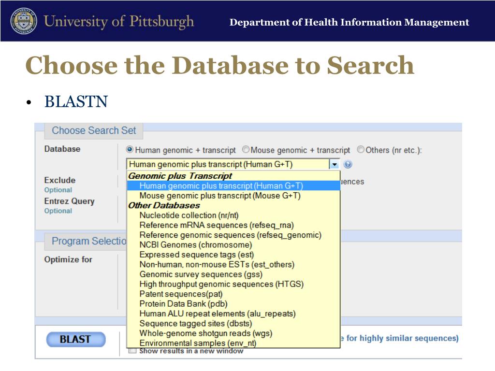Choose NCBI Genomes (chromosome) option
Viewport: 495px width, 371px height.
[233, 244]
